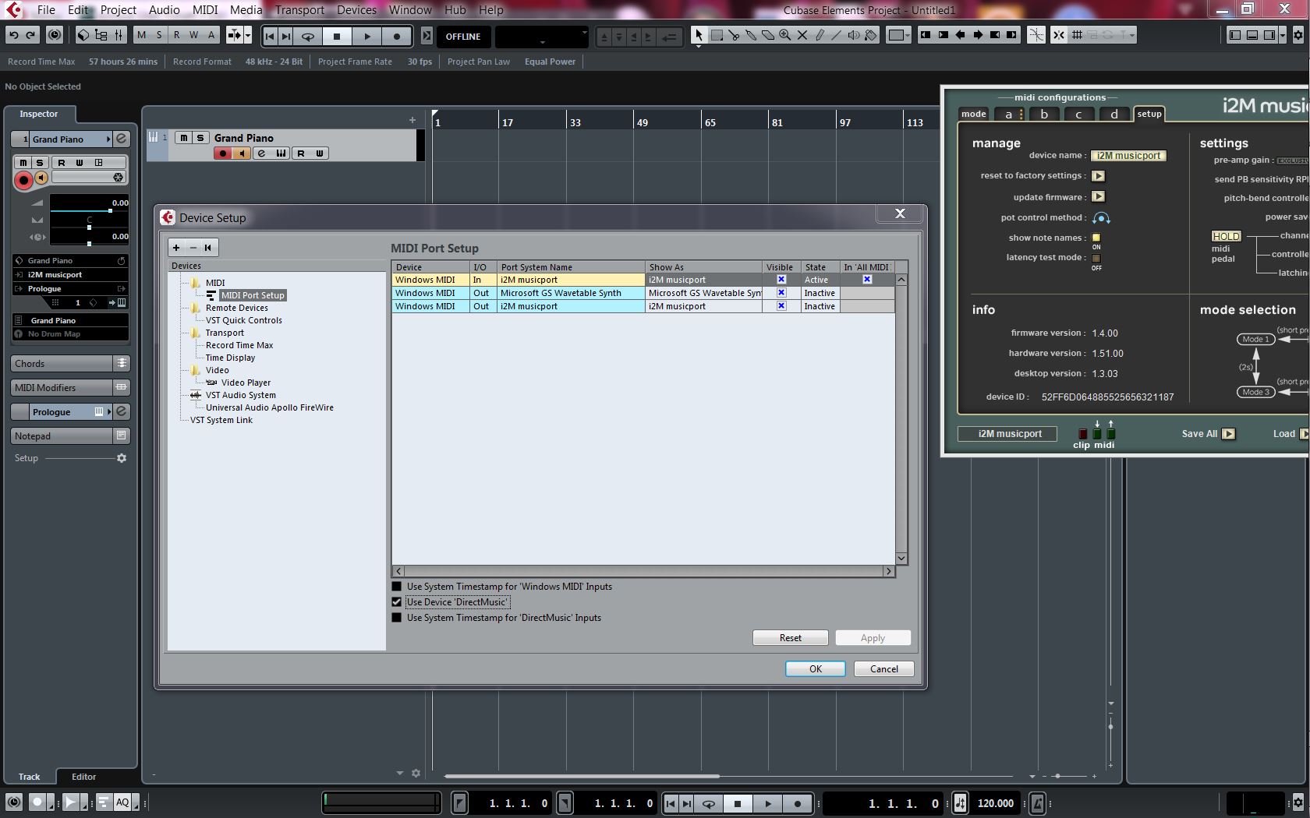Viewport: 1310px width, 818px height.
Task: Select the Split scissors tool
Action: pos(734,35)
